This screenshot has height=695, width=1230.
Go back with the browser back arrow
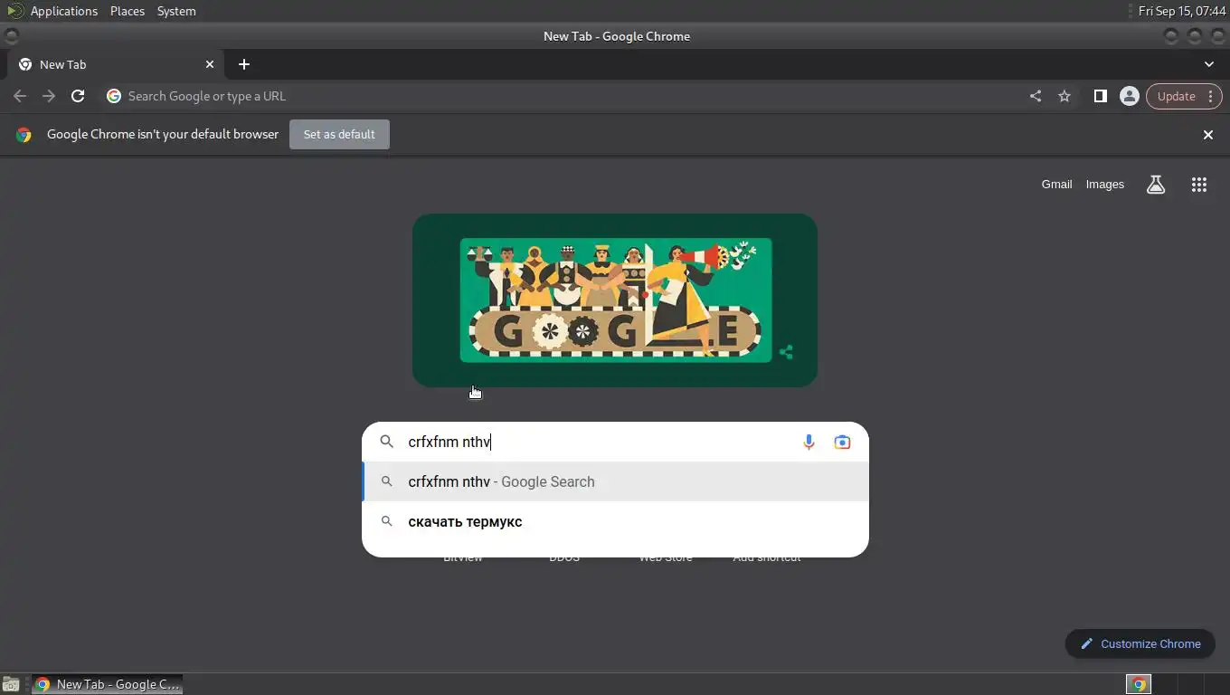[x=20, y=96]
